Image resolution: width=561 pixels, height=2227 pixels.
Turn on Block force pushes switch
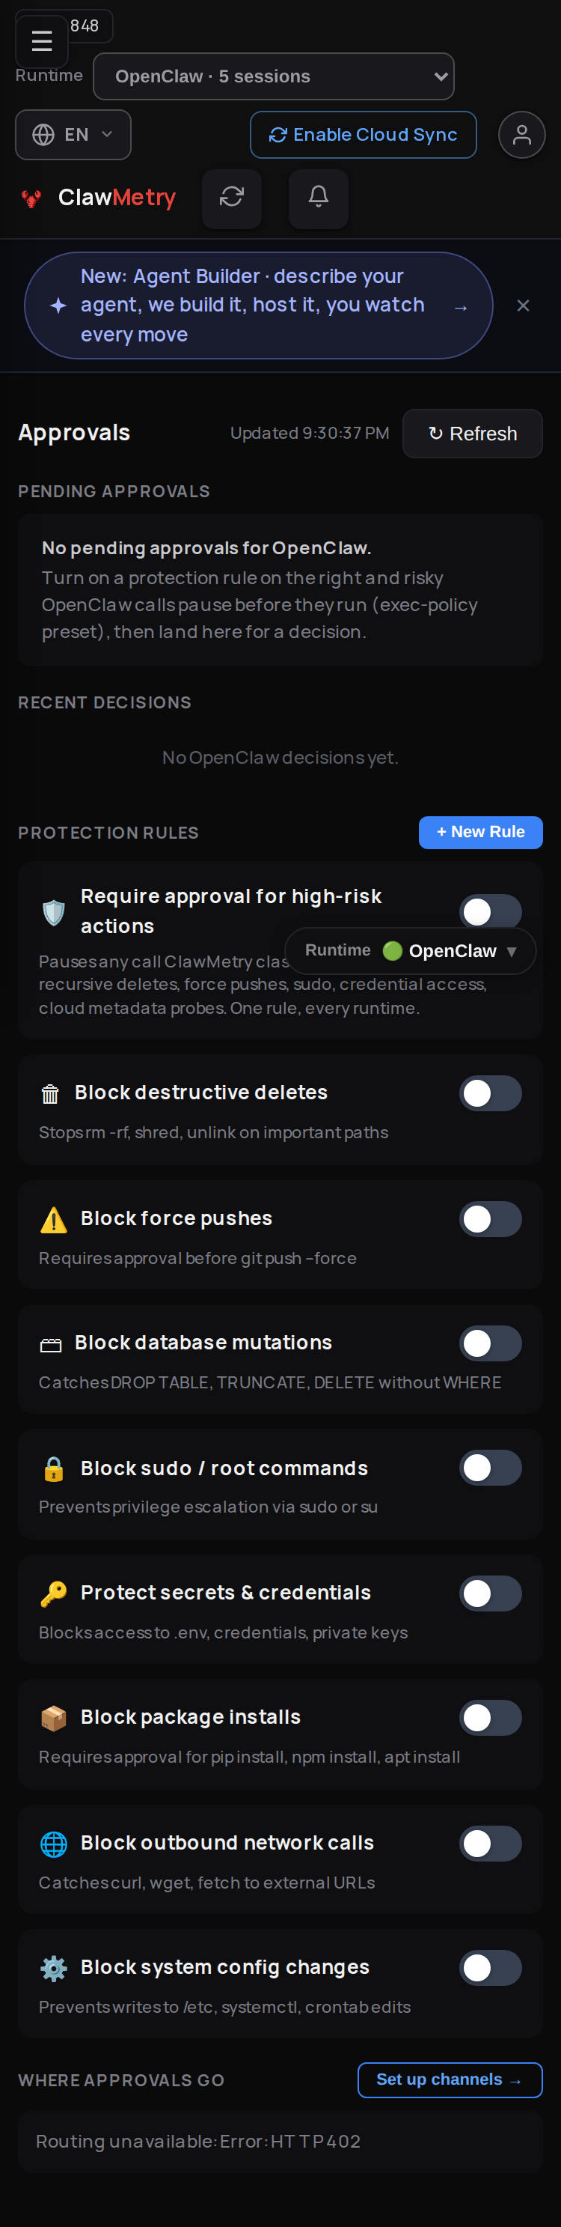click(x=490, y=1219)
